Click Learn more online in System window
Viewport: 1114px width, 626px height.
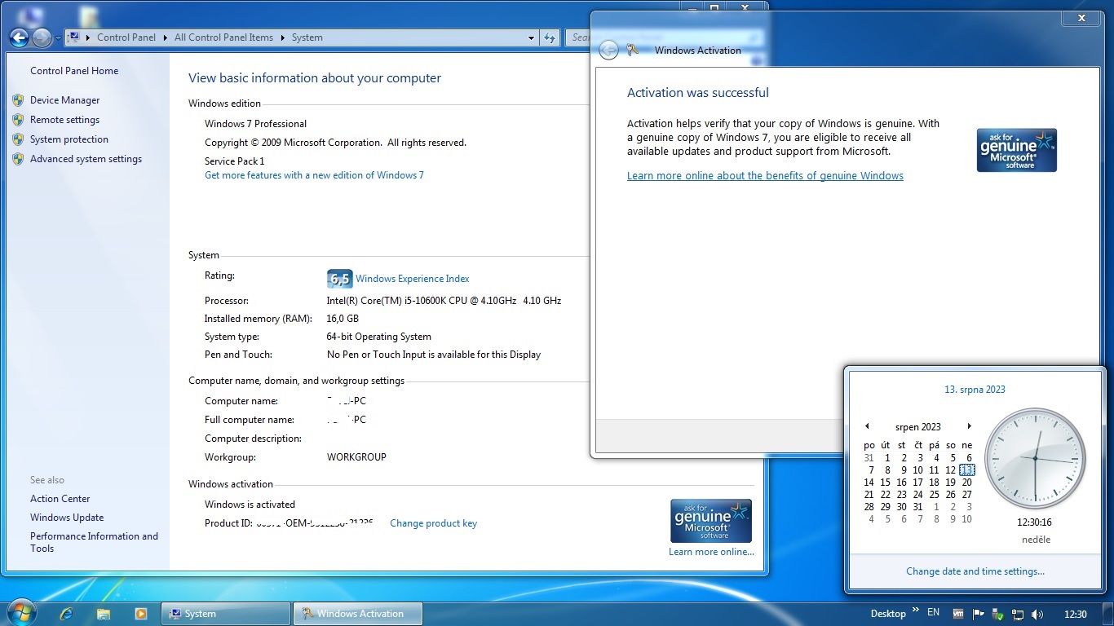(711, 552)
